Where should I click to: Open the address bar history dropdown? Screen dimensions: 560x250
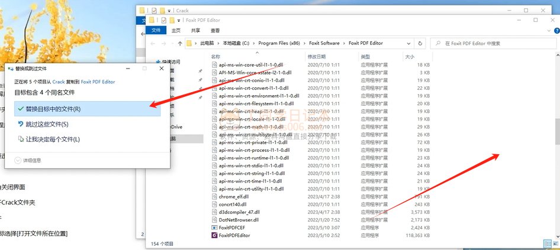(x=408, y=44)
